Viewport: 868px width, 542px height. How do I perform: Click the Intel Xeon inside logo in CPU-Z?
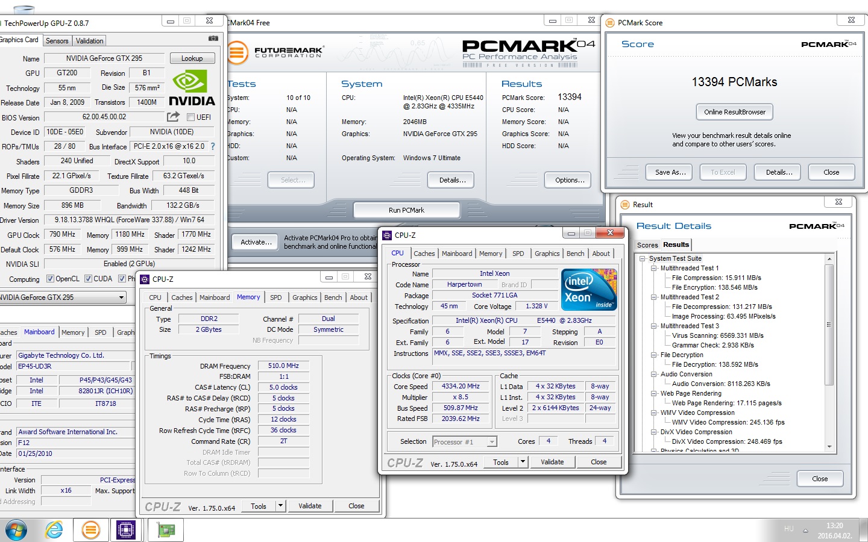pos(589,290)
